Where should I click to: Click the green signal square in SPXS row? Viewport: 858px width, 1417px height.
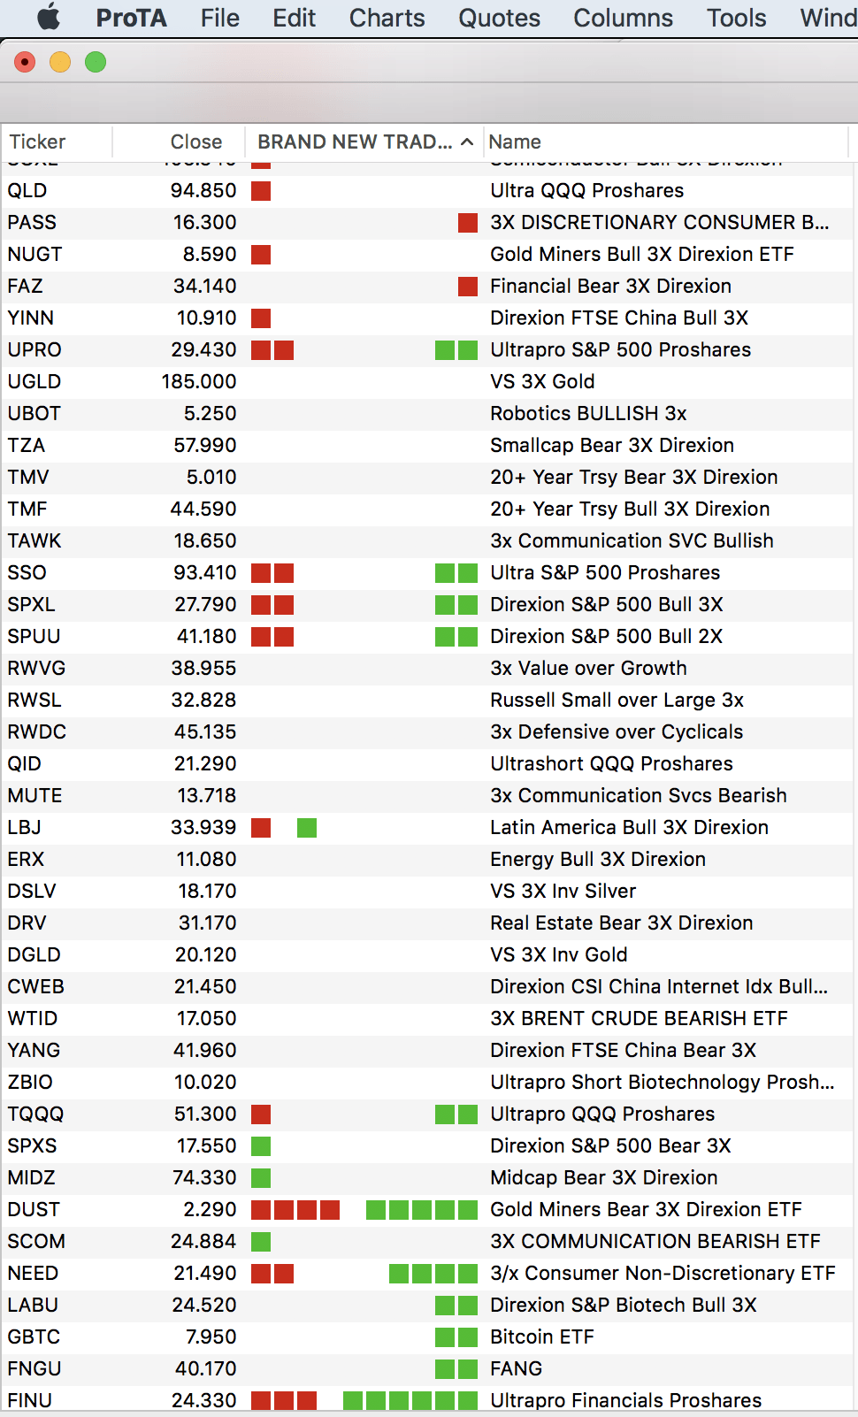(x=261, y=1146)
